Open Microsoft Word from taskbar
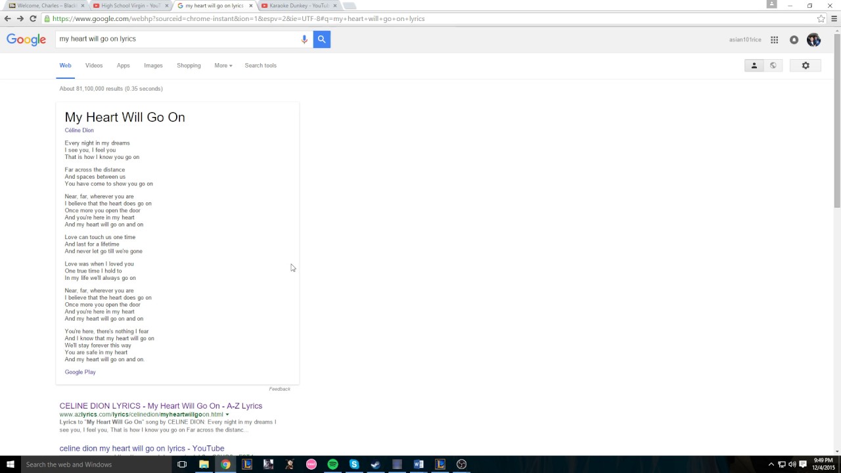The width and height of the screenshot is (841, 473). tap(419, 464)
